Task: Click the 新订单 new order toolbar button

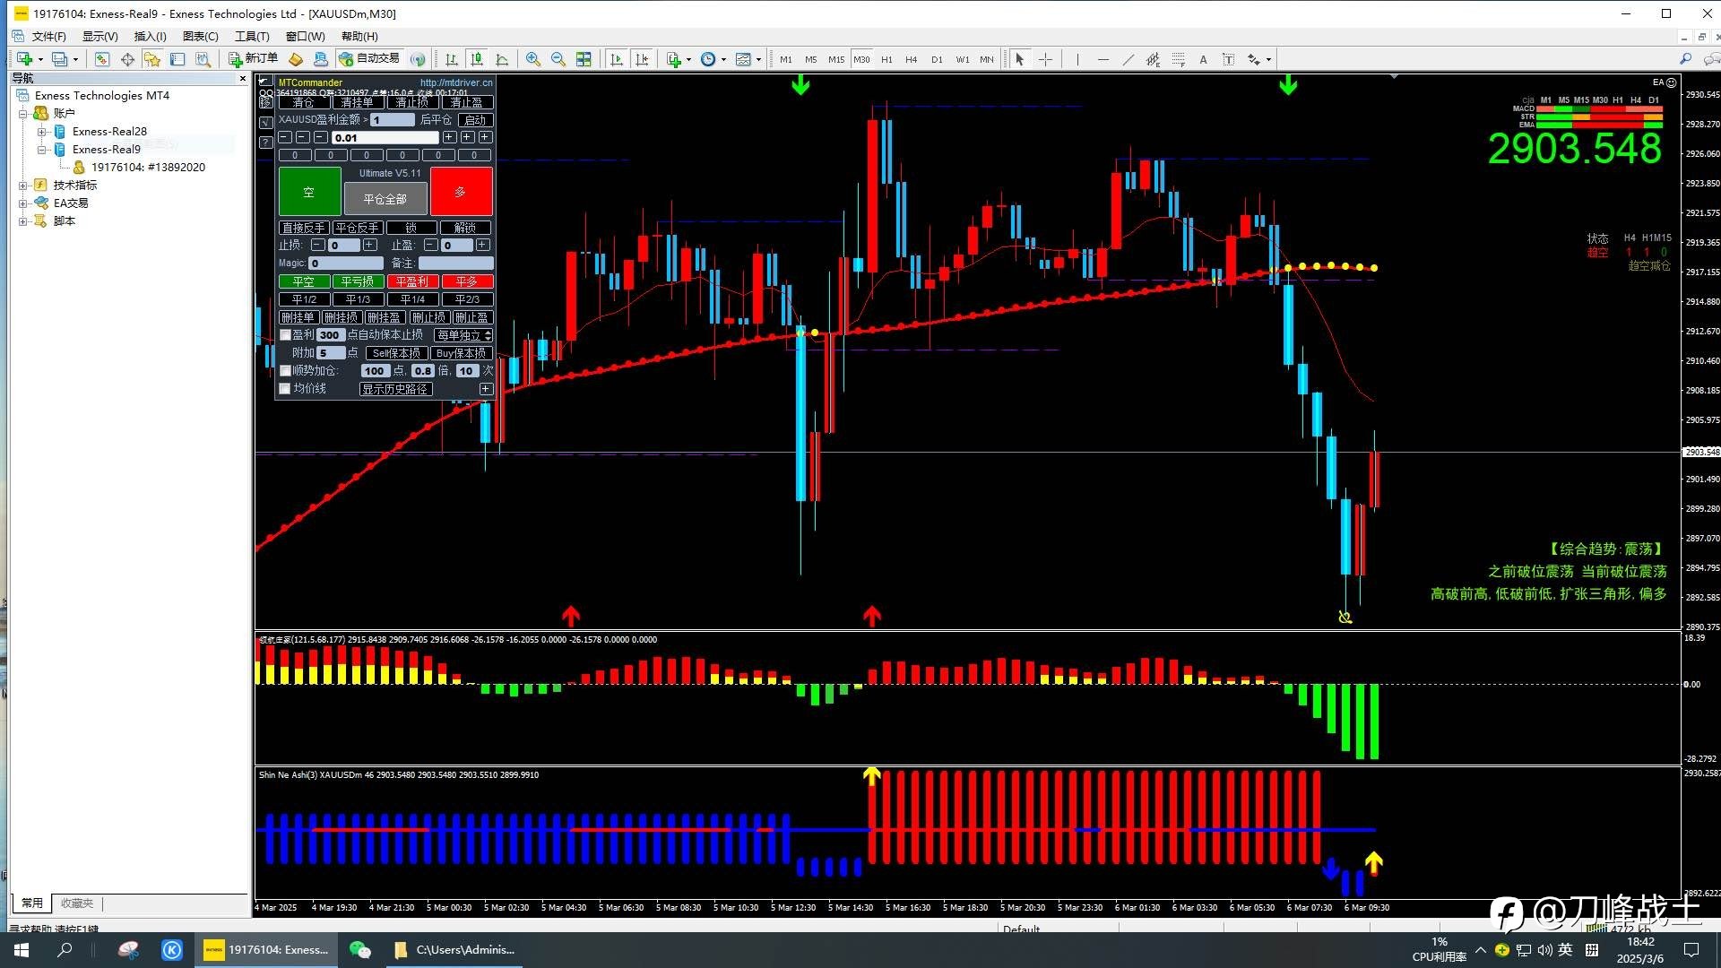Action: click(253, 59)
